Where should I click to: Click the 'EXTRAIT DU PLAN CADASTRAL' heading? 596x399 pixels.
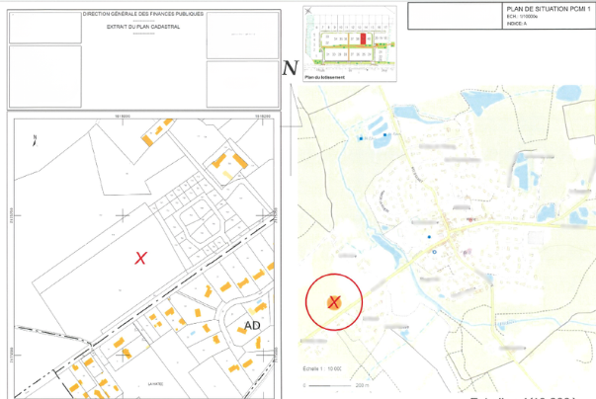coord(143,27)
